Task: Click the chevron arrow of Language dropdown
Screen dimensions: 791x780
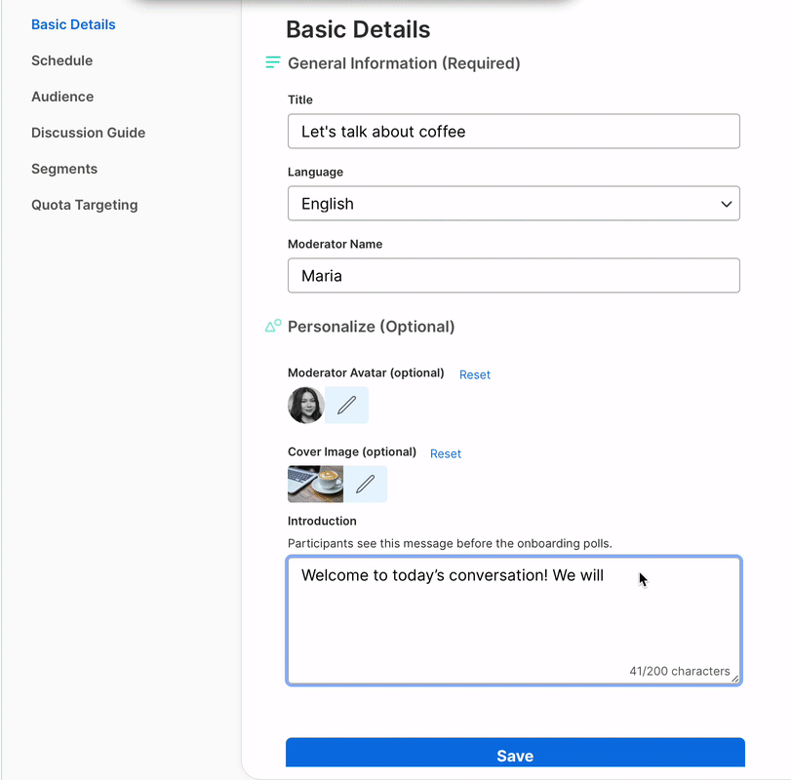Action: (x=726, y=204)
